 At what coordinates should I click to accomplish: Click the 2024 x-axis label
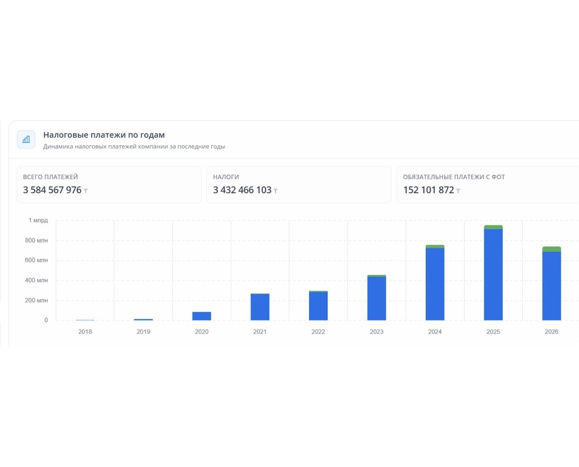[435, 332]
